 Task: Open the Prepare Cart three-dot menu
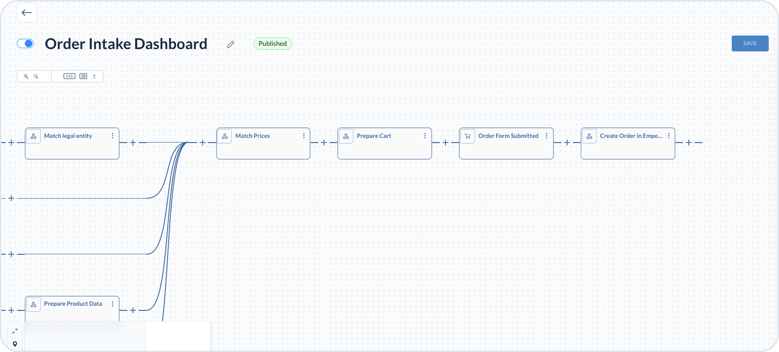[x=425, y=136]
